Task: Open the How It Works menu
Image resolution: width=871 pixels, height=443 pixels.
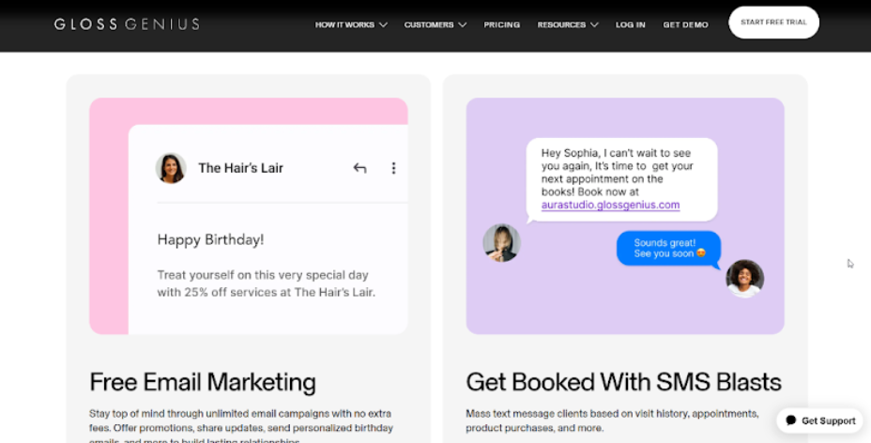Action: click(351, 25)
